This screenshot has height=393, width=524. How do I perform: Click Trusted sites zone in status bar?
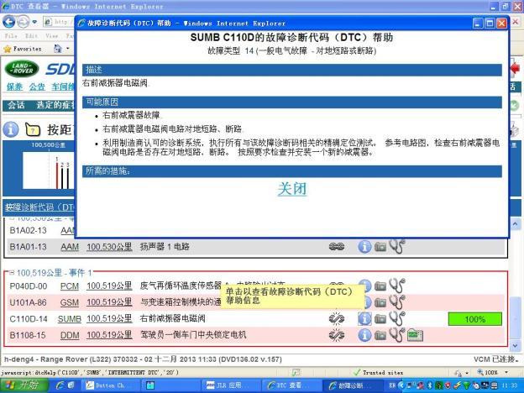click(x=379, y=372)
